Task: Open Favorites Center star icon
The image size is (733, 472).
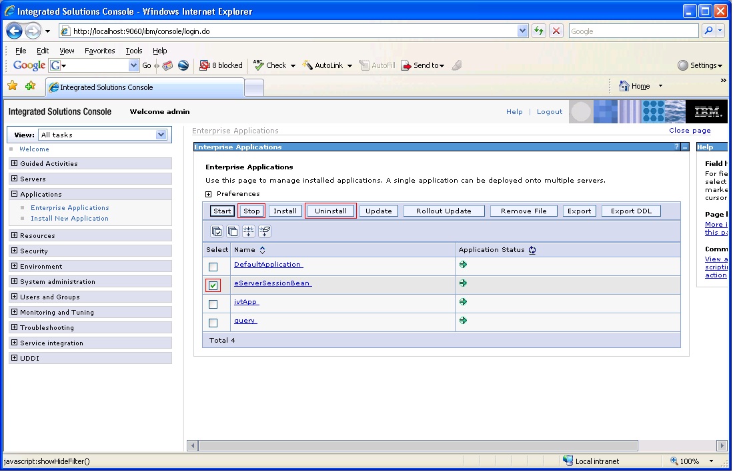Action: pos(13,85)
